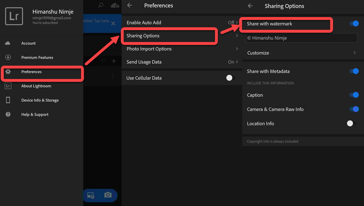Image resolution: width=364 pixels, height=206 pixels.
Task: Click the Share with watermark label
Action: [x=269, y=24]
